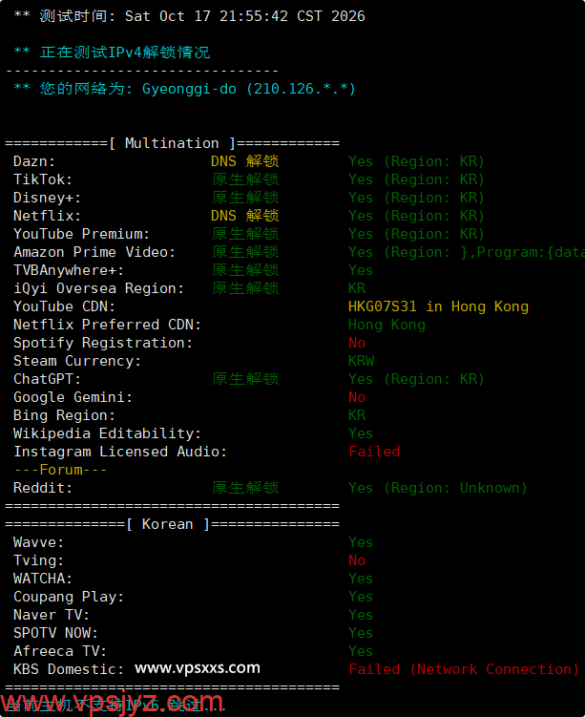Click the 'ChatGPT:' row label
The height and width of the screenshot is (717, 585).
47,379
